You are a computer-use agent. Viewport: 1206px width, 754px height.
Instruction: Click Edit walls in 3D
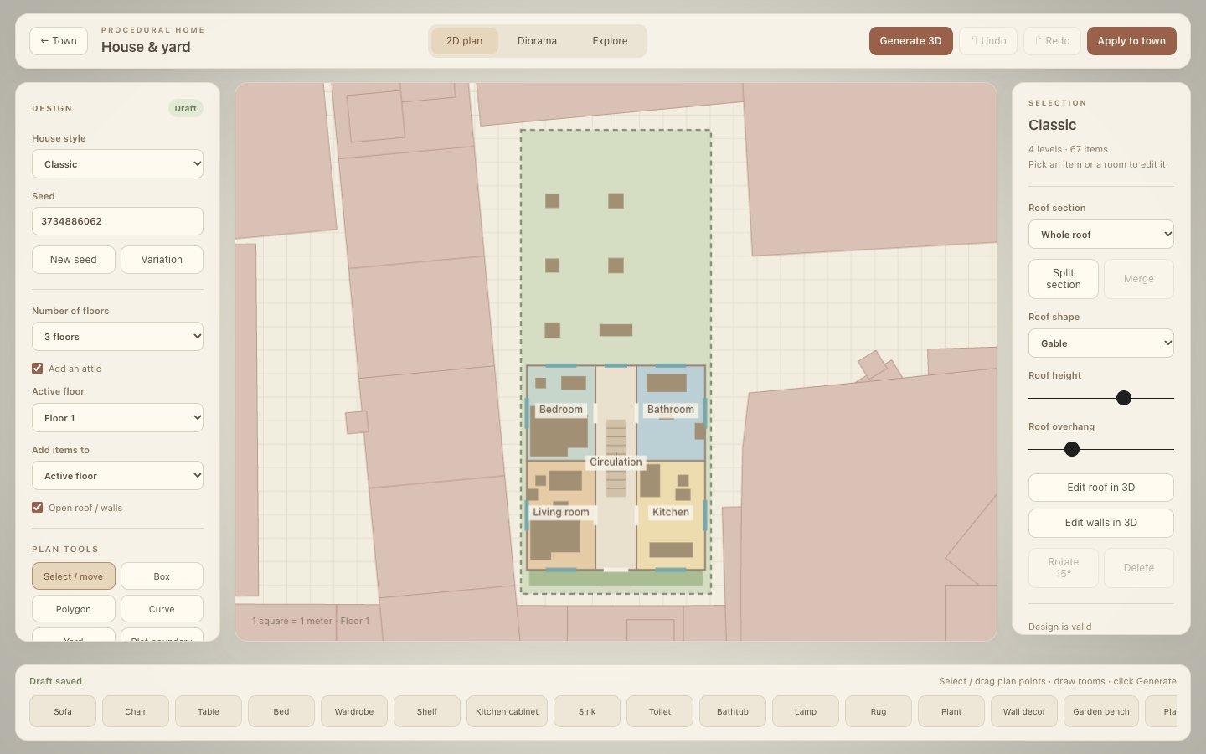[1100, 523]
